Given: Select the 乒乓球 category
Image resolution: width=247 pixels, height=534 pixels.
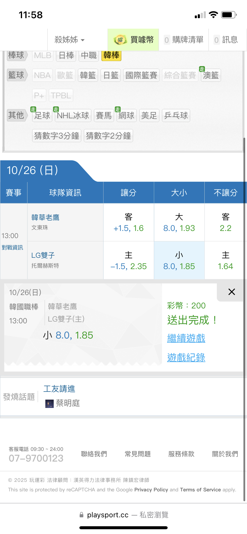Looking at the screenshot, I should click(176, 116).
